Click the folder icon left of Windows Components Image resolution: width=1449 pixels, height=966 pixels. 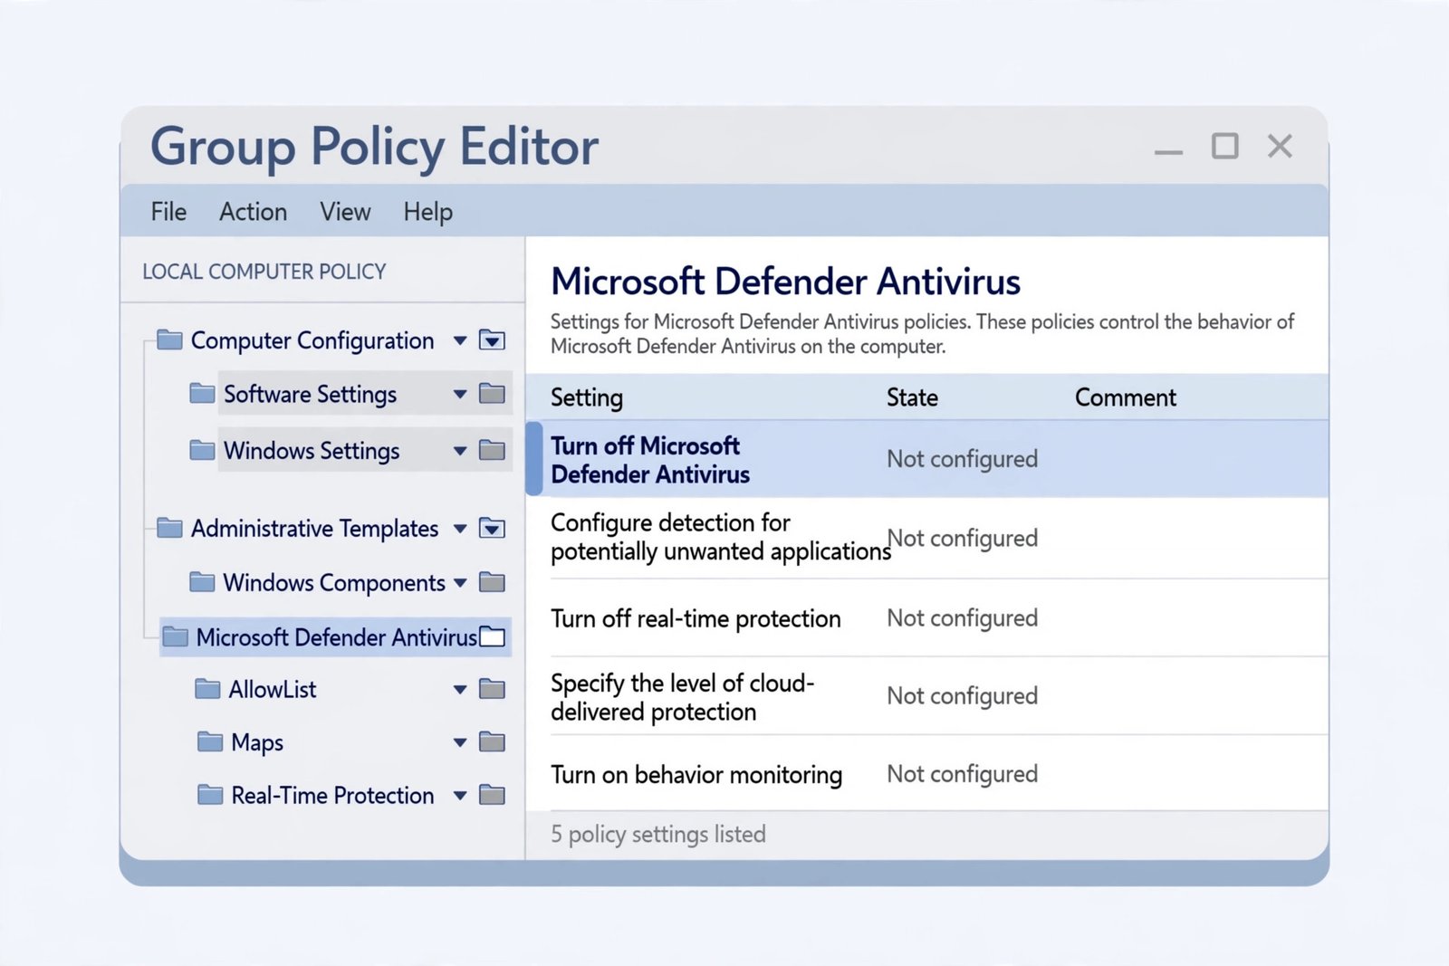[x=202, y=581]
